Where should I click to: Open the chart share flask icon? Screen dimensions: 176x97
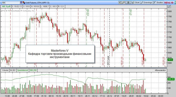tap(120, 3)
